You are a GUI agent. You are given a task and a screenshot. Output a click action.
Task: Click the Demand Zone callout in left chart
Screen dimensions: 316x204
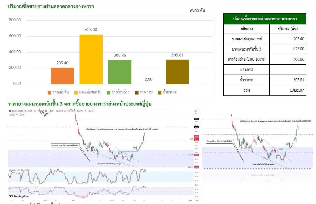(x=65, y=145)
